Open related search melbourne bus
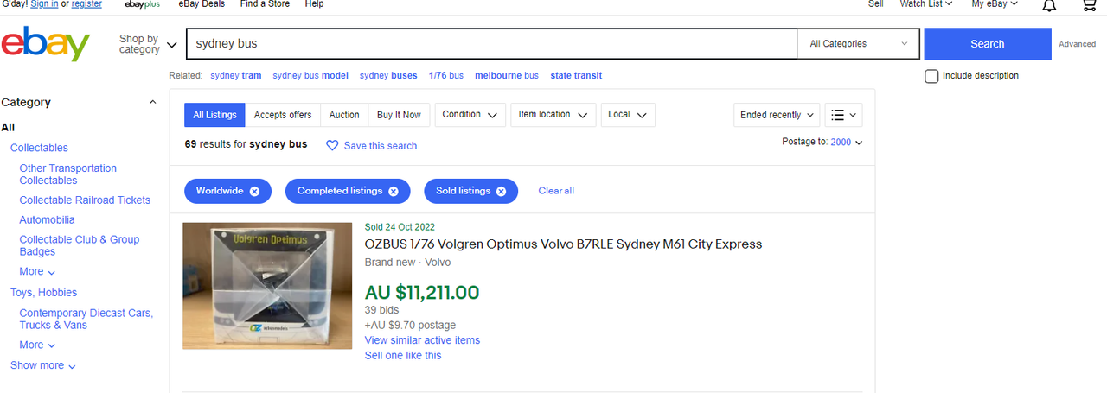The width and height of the screenshot is (1107, 393). click(x=507, y=76)
